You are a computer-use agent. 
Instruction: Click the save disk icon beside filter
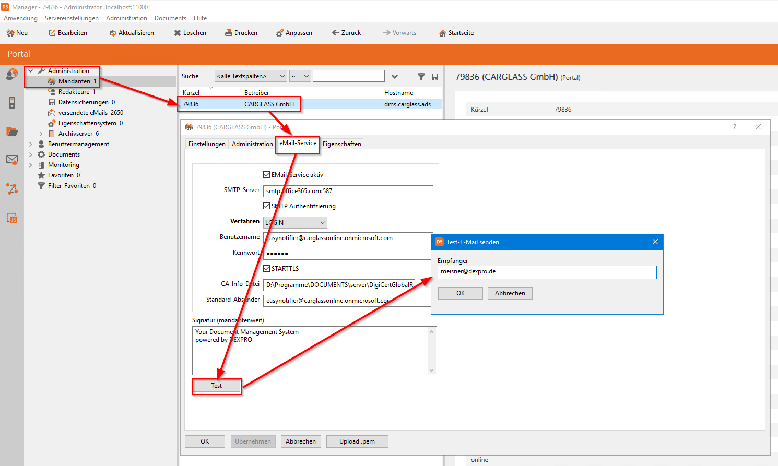coord(435,77)
